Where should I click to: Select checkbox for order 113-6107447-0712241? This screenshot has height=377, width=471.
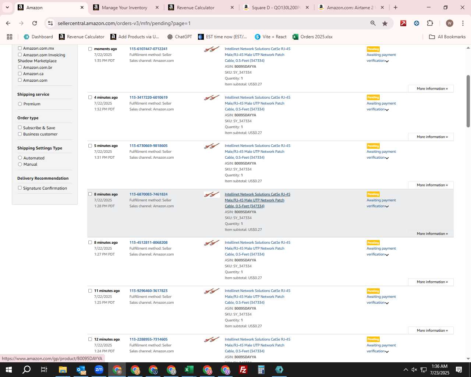click(90, 49)
